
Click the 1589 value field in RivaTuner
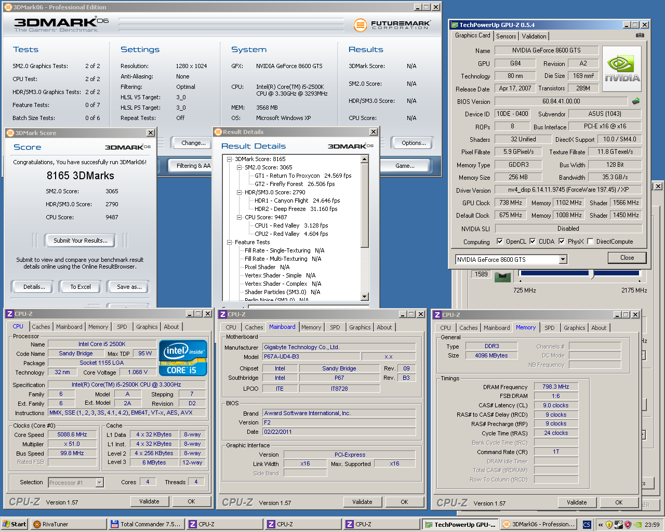pyautogui.click(x=481, y=274)
